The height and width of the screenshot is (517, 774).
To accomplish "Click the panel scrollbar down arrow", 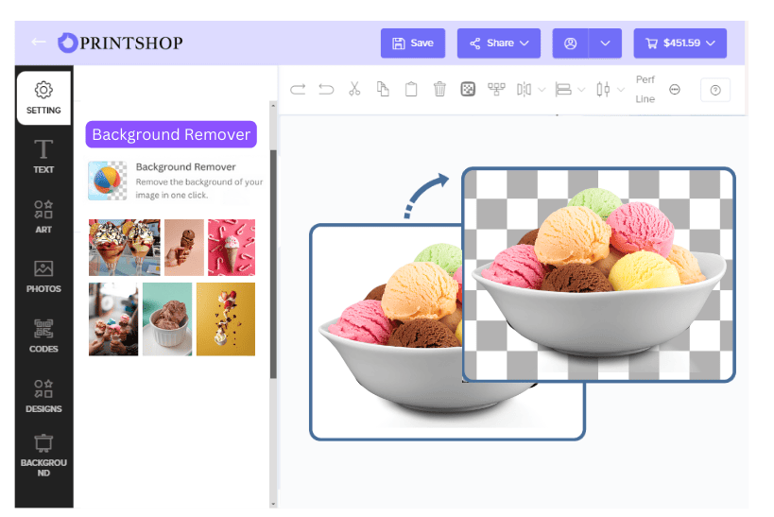I will 273,504.
